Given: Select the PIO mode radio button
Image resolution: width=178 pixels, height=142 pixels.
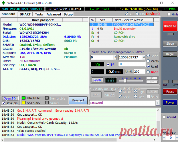Looking at the screenshot, I should [x=137, y=14].
